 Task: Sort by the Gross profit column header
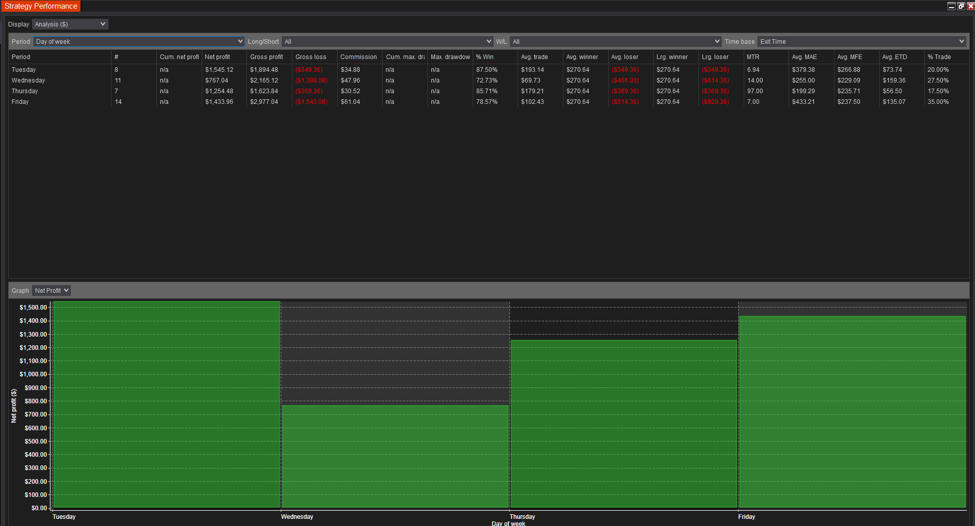click(269, 57)
